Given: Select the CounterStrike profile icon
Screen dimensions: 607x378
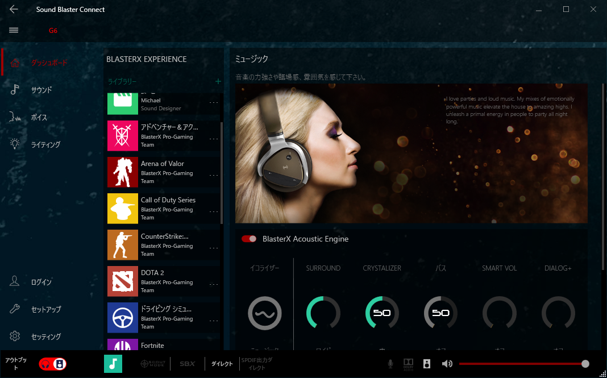Looking at the screenshot, I should pyautogui.click(x=123, y=245).
